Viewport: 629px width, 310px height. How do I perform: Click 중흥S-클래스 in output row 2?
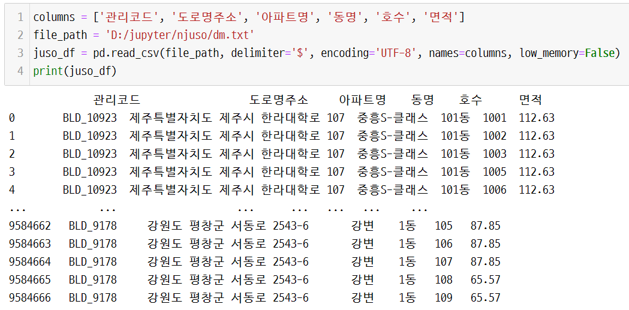pos(392,154)
